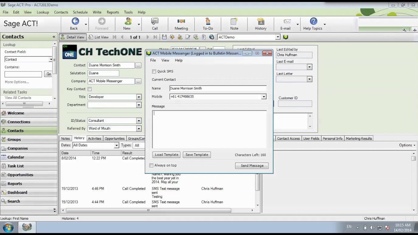Toggle the Key Contact checkbox
The height and width of the screenshot is (235, 418).
pos(89,89)
